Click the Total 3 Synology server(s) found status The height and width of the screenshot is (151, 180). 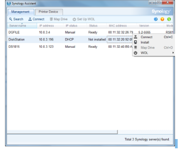tap(147, 139)
